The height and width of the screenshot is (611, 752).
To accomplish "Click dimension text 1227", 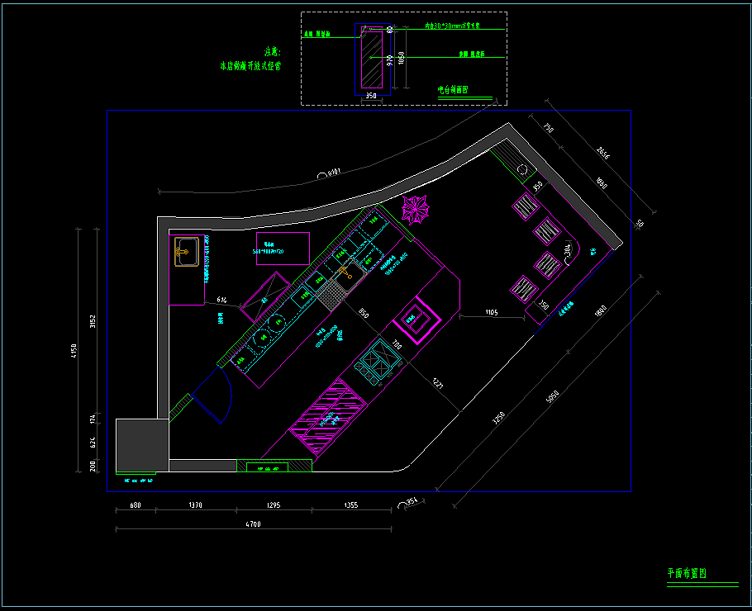I will point(437,383).
